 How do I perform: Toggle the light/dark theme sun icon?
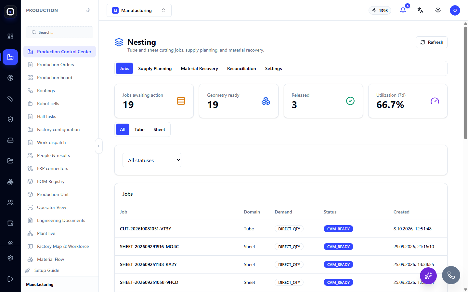[438, 10]
